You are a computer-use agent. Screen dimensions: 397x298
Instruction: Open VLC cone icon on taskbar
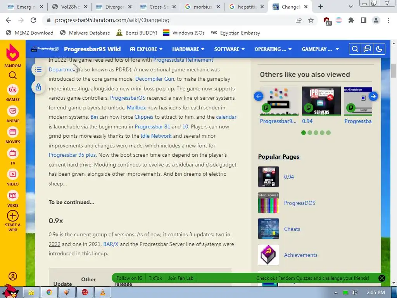click(x=103, y=292)
